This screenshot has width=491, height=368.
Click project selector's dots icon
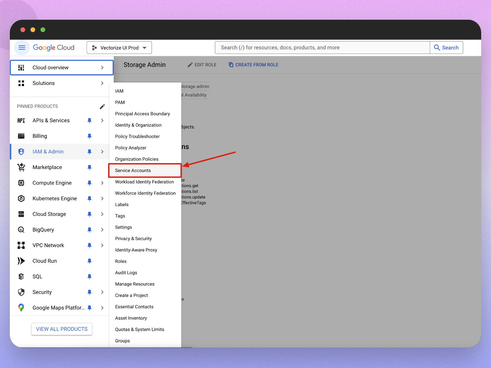(x=94, y=48)
